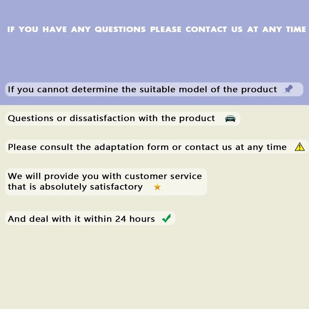Click the word 'dissatisfaction'

coord(102,118)
